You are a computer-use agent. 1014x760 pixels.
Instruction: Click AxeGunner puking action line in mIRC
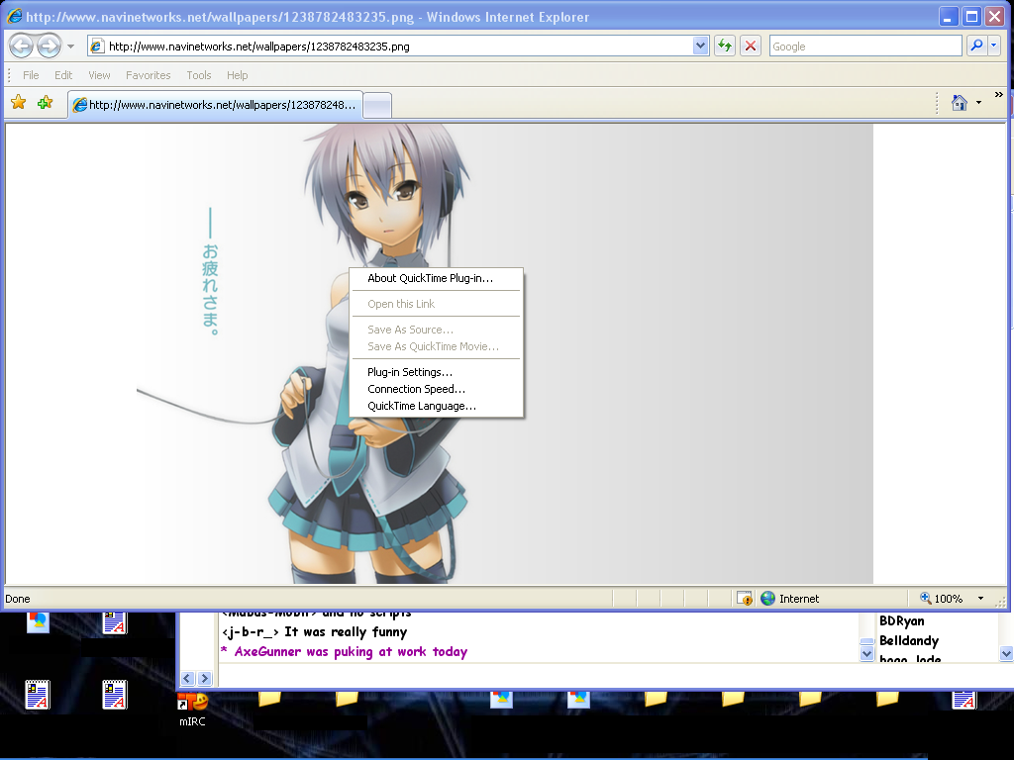point(345,651)
